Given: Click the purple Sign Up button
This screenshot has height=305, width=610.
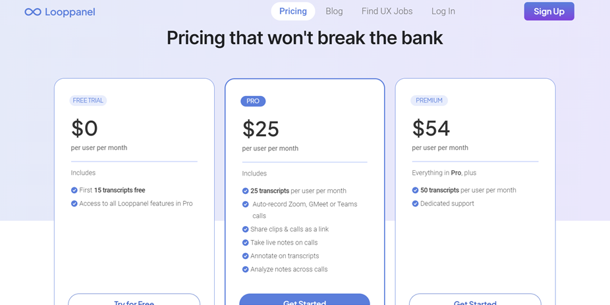Looking at the screenshot, I should [x=549, y=11].
